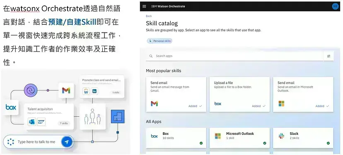Viewport: 343px width, 155px height.
Task: Click the 'Most popular skills' heading
Action: coord(164,71)
